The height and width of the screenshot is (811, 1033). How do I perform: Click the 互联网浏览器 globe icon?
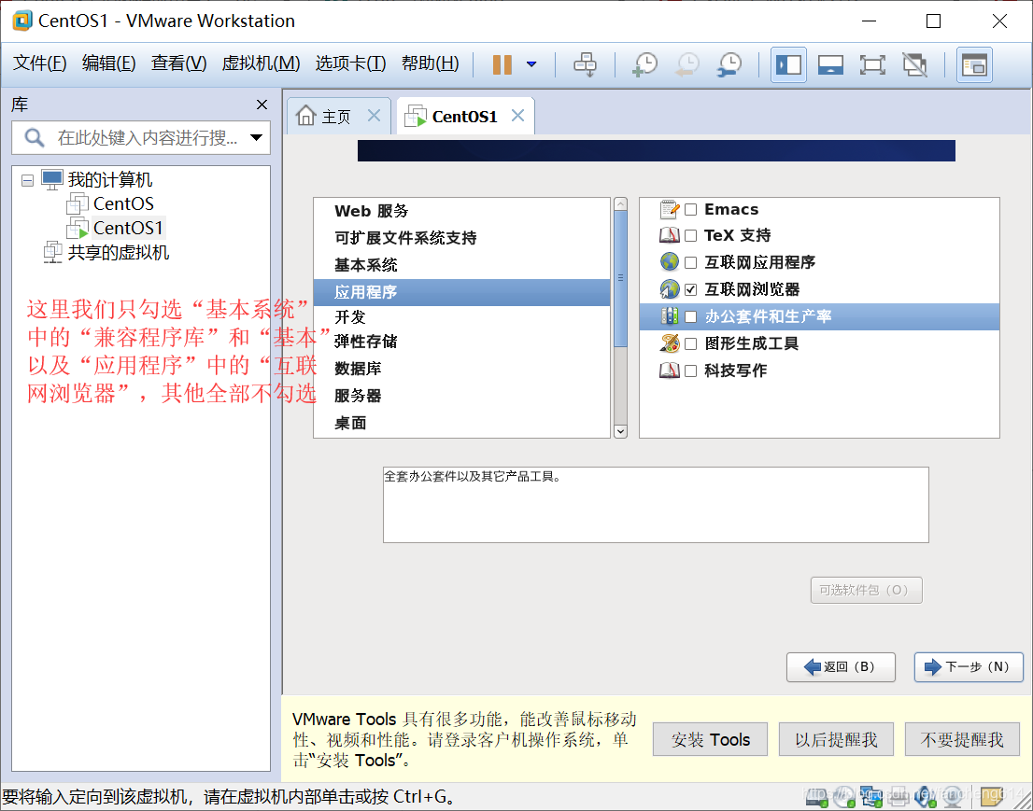pyautogui.click(x=670, y=289)
